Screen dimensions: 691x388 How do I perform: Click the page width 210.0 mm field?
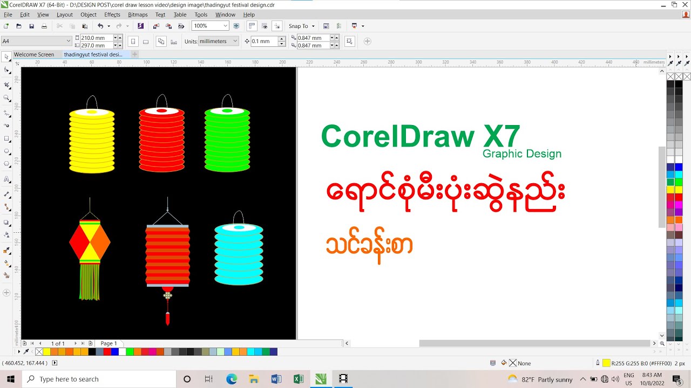(96, 38)
